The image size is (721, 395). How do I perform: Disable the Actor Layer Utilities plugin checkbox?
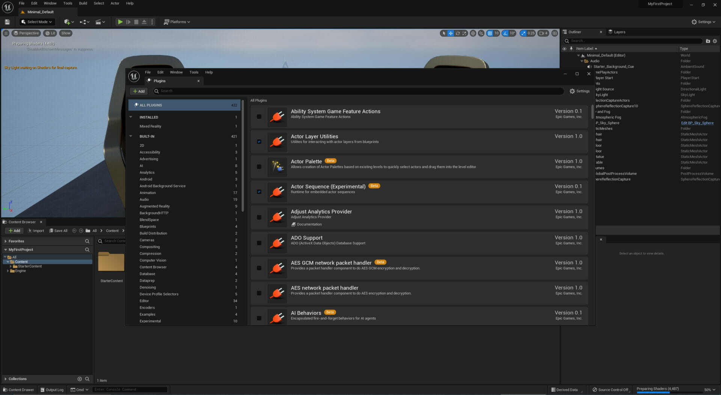[259, 142]
